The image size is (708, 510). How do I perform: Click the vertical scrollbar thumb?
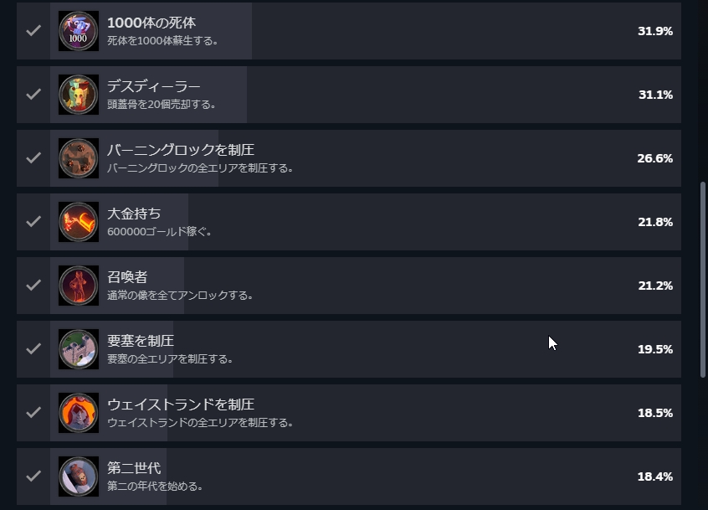[x=703, y=279]
